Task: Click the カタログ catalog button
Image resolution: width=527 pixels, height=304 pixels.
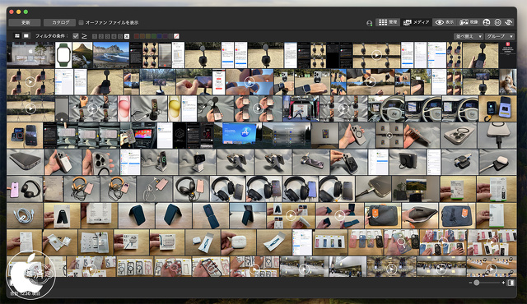Action: tap(60, 22)
